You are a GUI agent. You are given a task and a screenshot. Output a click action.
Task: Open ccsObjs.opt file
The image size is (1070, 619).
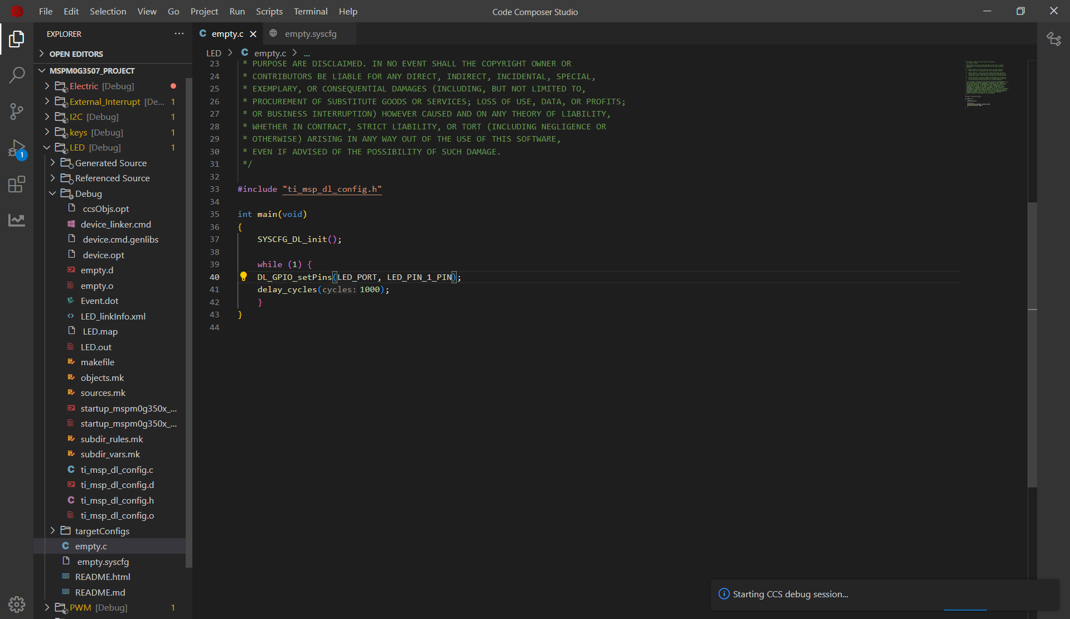[109, 209]
